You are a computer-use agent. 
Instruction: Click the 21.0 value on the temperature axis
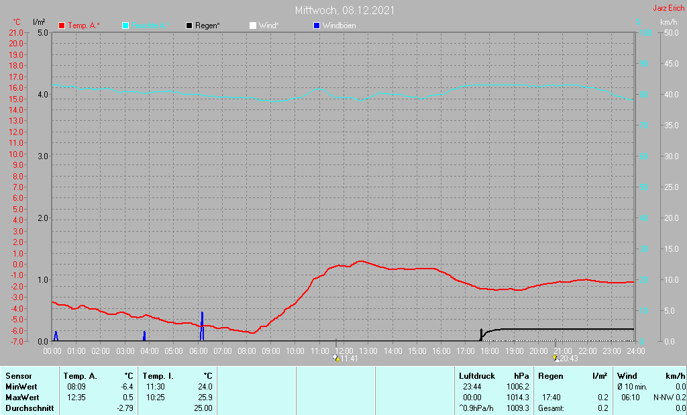point(16,33)
